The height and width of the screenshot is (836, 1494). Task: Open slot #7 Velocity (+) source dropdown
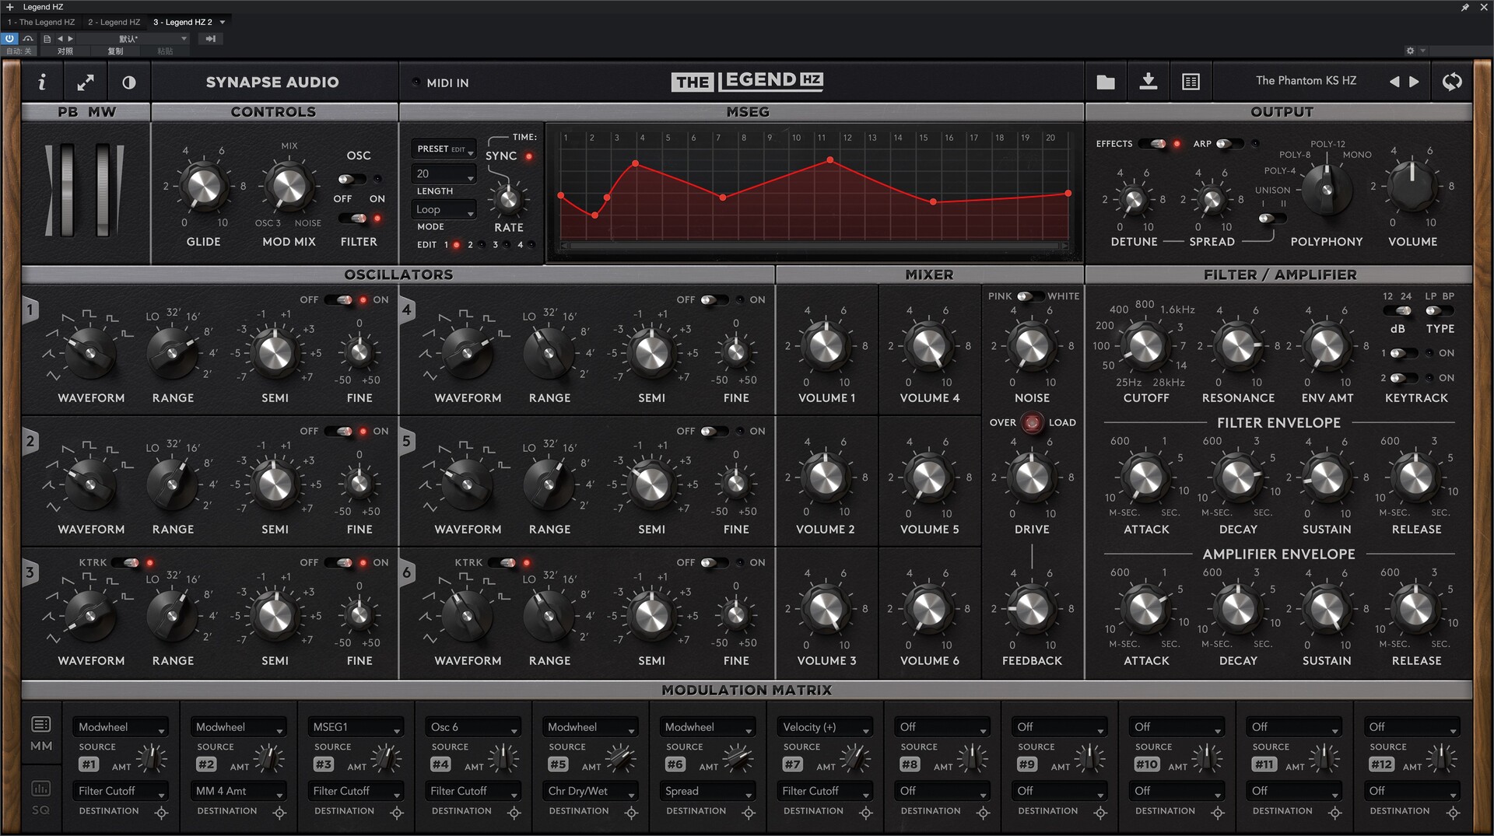[x=825, y=727]
